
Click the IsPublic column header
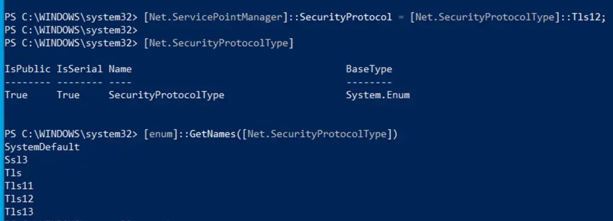click(x=28, y=69)
